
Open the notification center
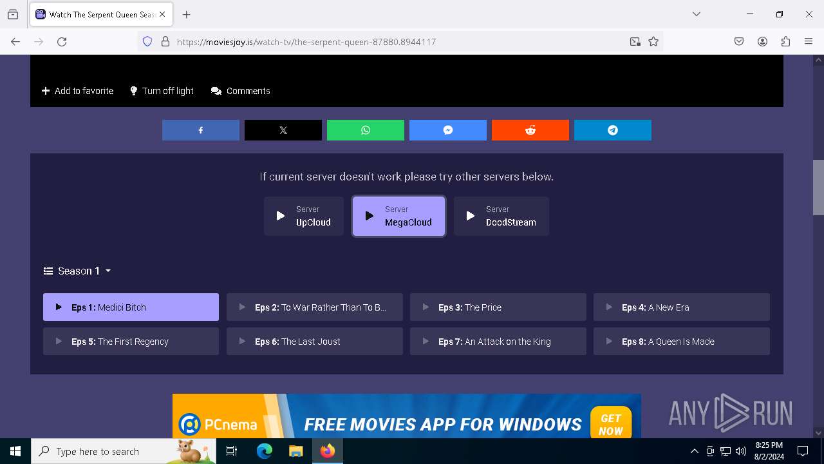pyautogui.click(x=803, y=451)
